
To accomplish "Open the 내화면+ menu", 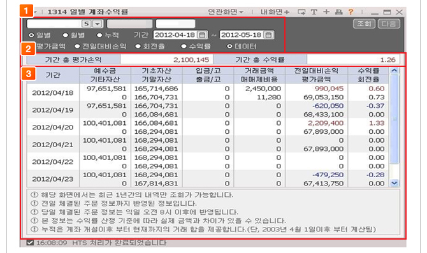I will tap(275, 11).
